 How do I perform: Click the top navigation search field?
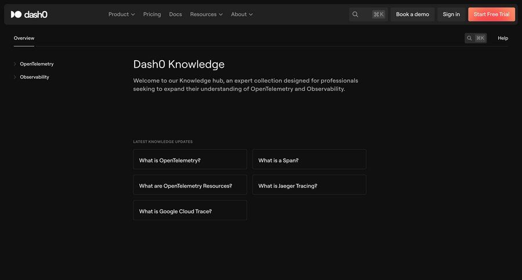point(368,14)
